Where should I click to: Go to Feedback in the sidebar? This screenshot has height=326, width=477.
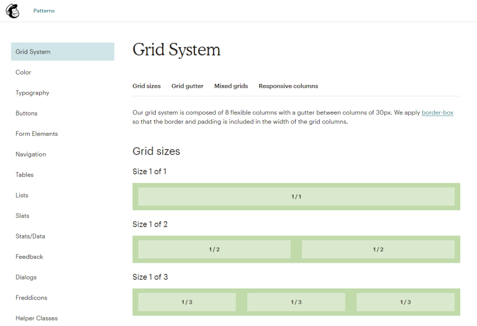30,256
